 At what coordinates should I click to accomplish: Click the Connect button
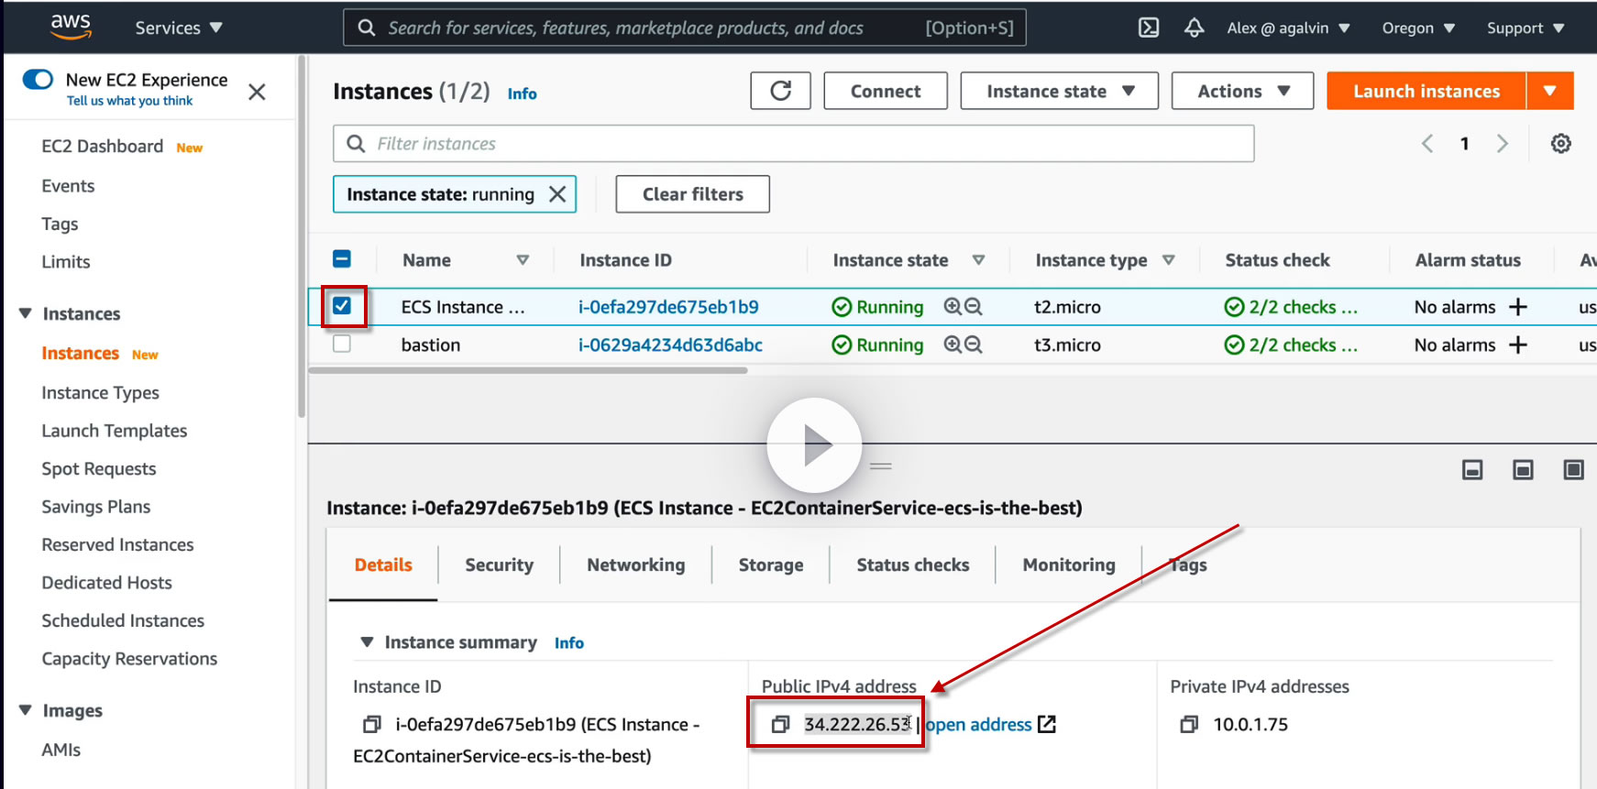(x=886, y=91)
